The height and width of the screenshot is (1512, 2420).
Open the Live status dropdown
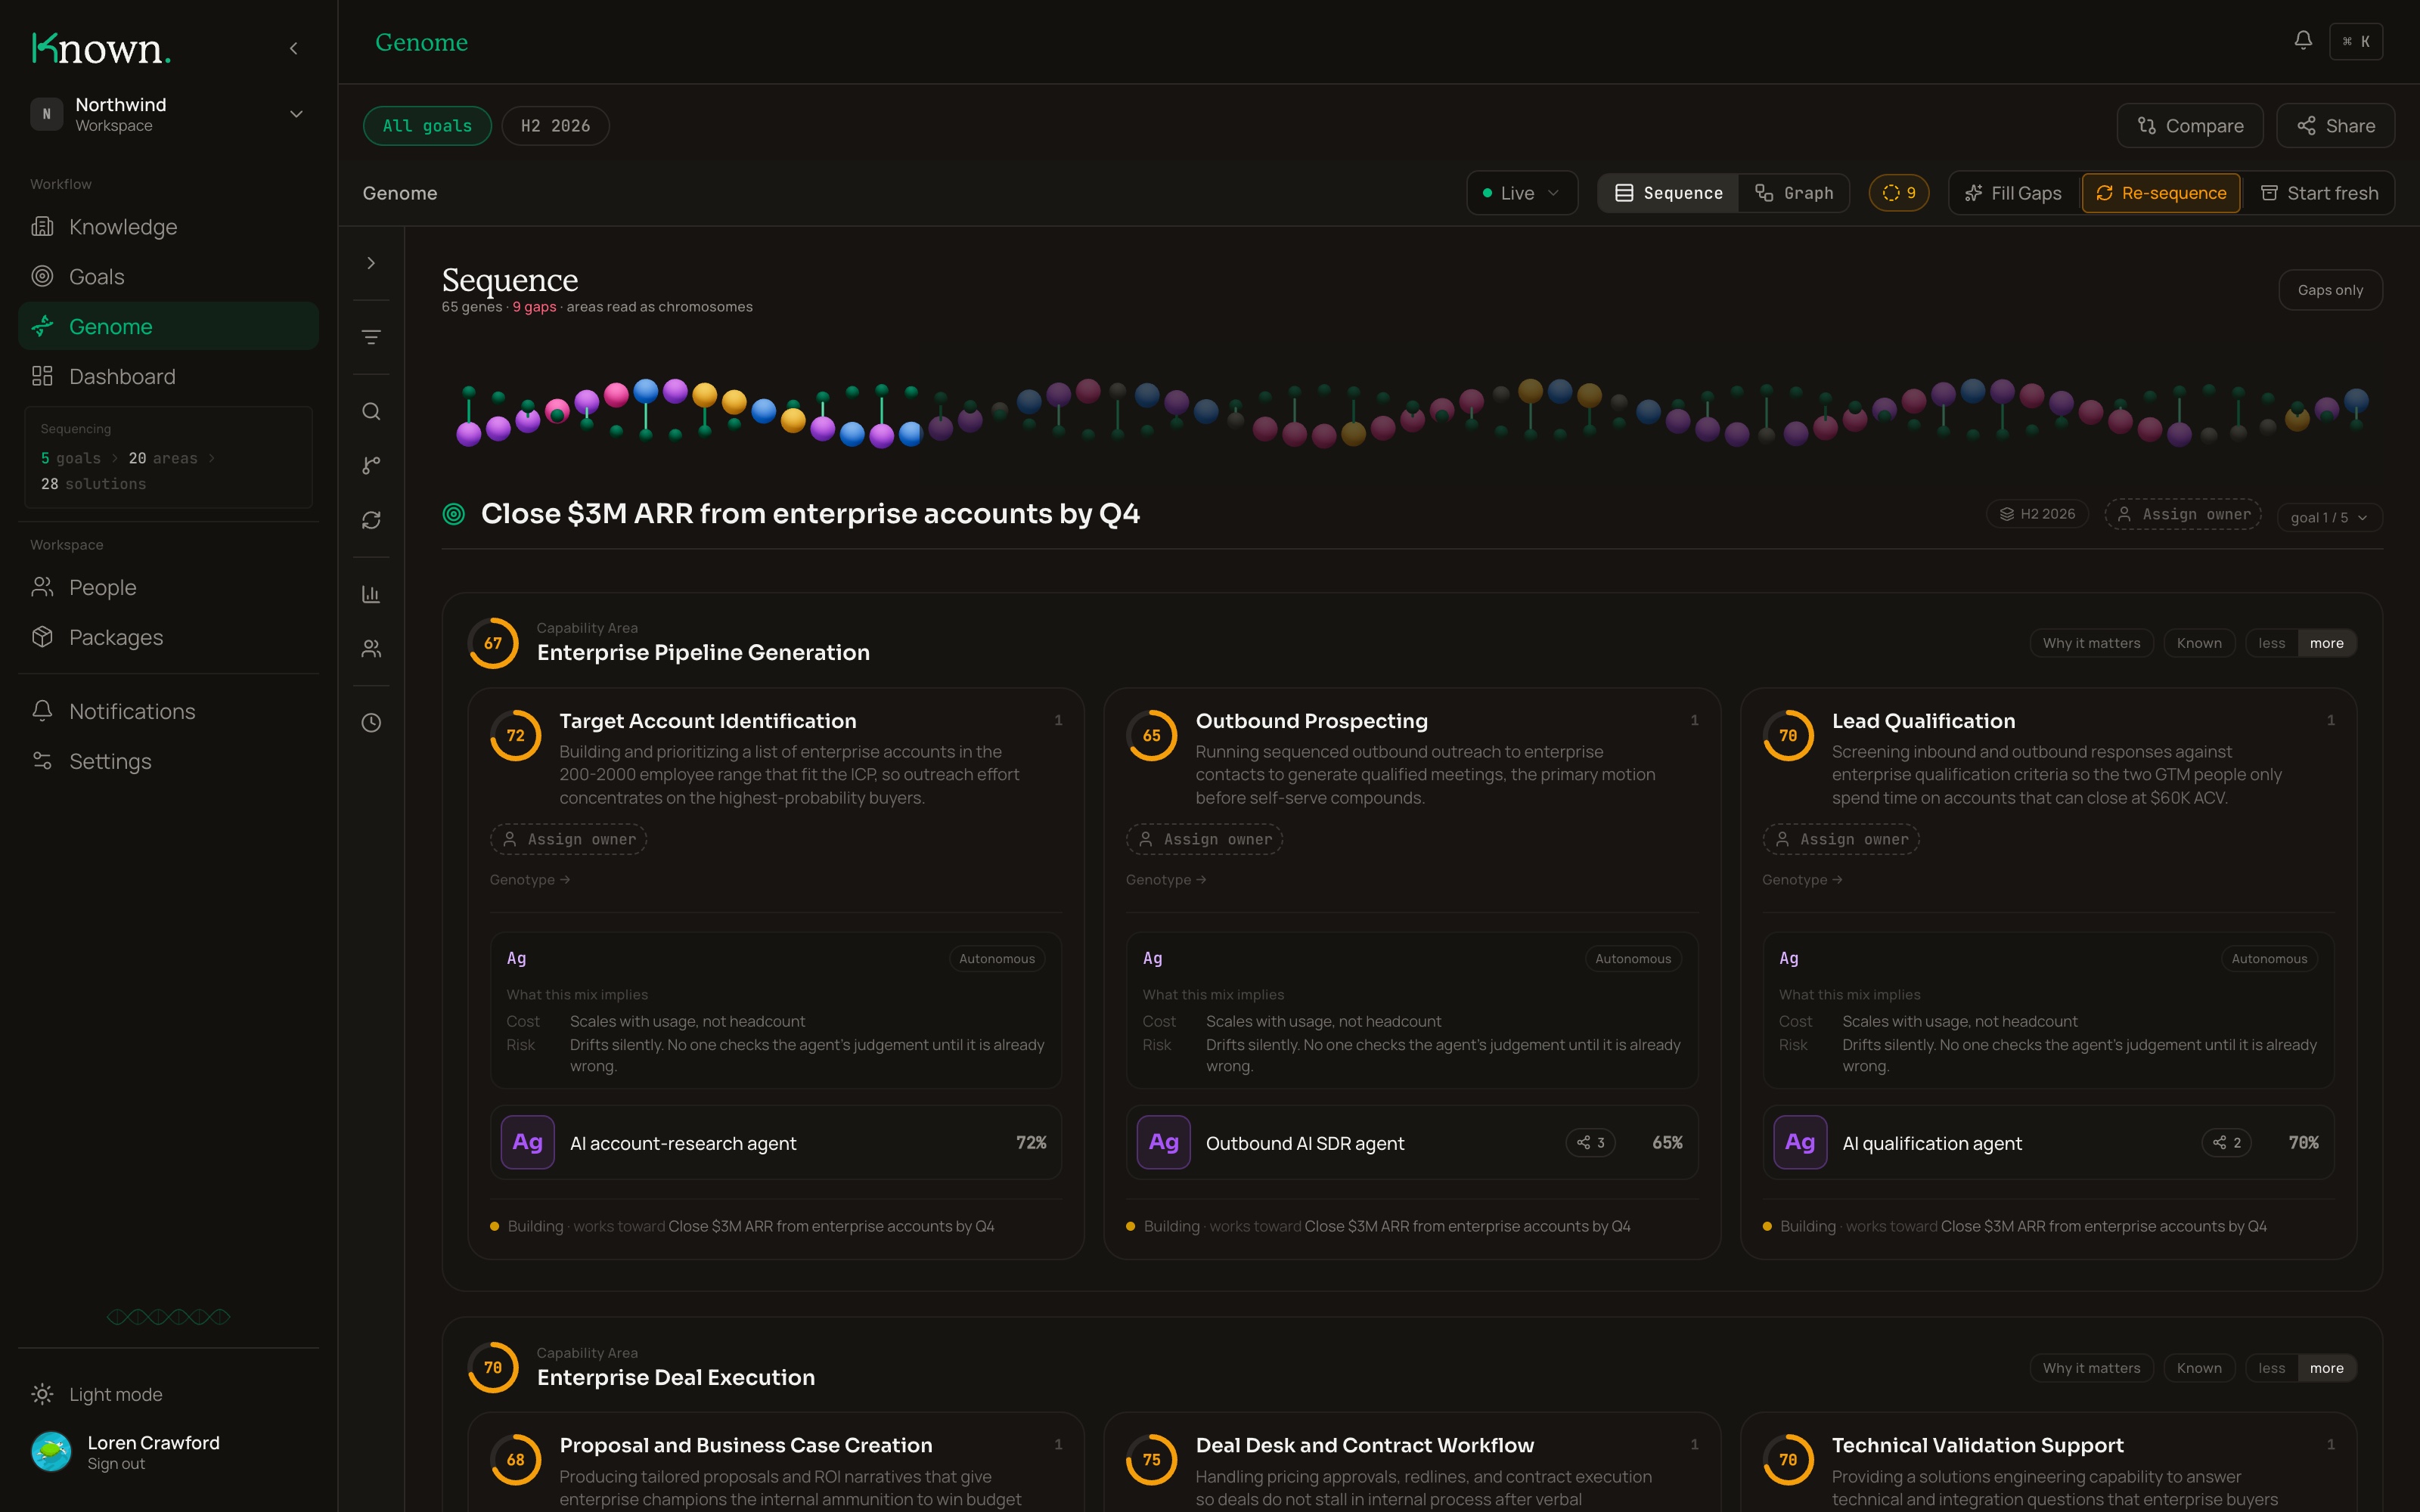1522,193
